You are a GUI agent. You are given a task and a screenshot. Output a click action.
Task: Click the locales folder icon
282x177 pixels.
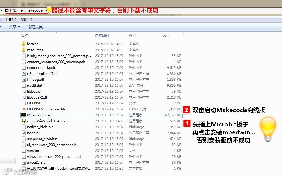[x=23, y=44]
